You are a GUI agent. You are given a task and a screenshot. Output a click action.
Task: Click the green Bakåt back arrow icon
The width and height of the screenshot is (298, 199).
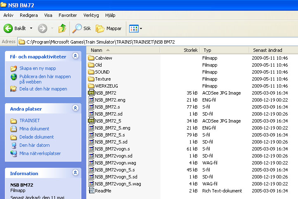tap(8, 28)
